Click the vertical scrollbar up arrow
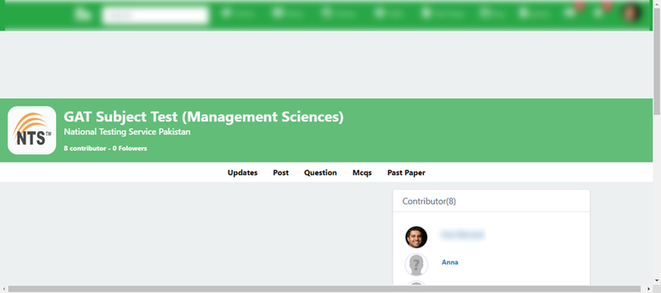Image resolution: width=661 pixels, height=293 pixels. (x=657, y=4)
